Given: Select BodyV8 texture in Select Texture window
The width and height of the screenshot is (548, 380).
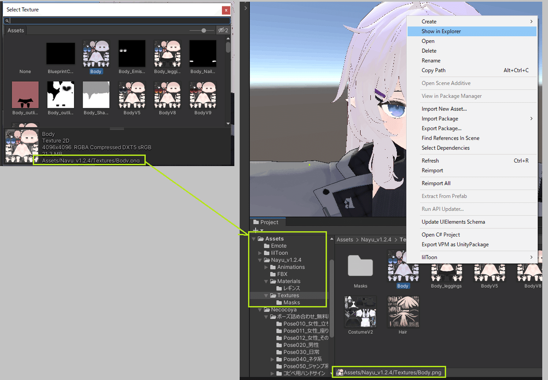Looking at the screenshot, I should point(168,95).
